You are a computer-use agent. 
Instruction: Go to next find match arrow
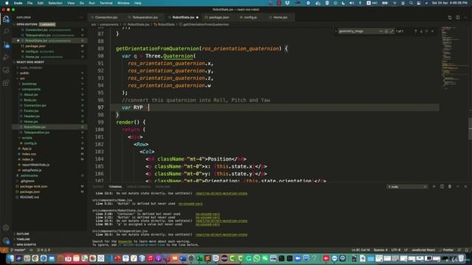pyautogui.click(x=421, y=31)
